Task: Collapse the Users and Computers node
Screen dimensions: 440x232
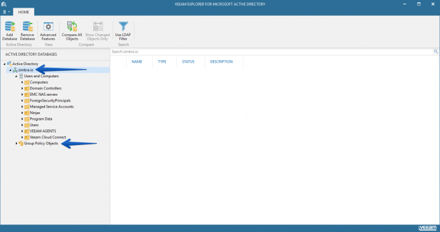Action: point(16,76)
